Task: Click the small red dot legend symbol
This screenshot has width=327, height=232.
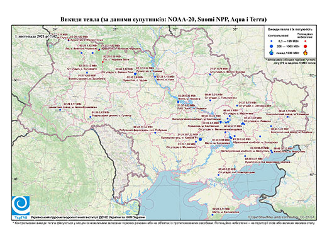Action: (306, 41)
